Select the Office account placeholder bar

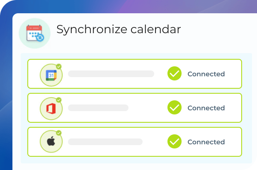pos(98,108)
